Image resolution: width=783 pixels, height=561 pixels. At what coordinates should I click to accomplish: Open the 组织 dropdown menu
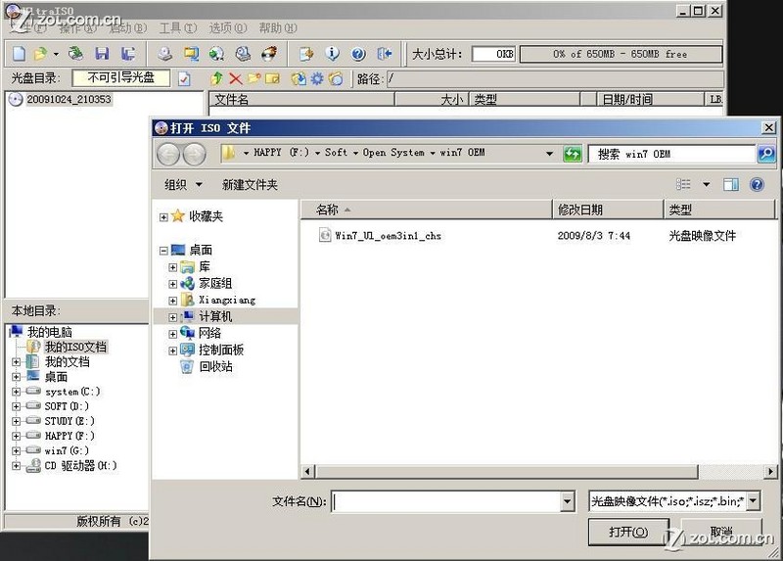pos(183,184)
